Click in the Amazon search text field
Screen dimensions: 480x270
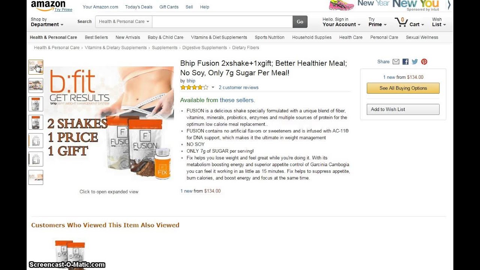[x=222, y=22]
